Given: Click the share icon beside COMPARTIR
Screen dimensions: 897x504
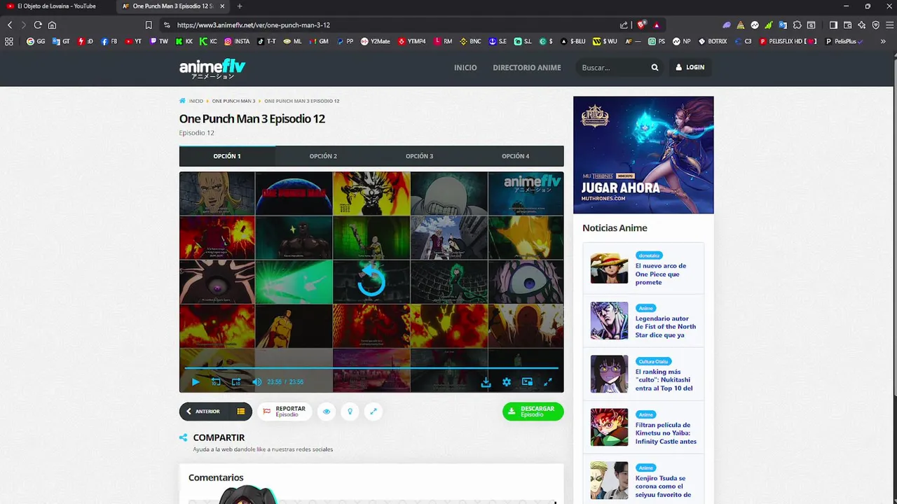Looking at the screenshot, I should [x=184, y=437].
